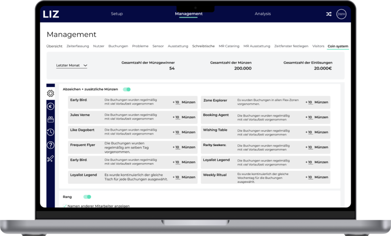
Task: Toggle the Rang switch
Action: (x=87, y=197)
